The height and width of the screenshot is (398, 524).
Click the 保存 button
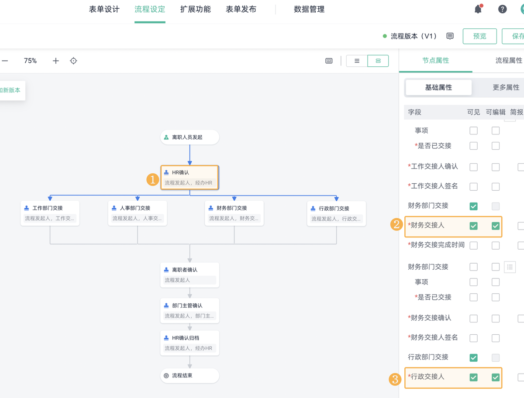tap(517, 36)
